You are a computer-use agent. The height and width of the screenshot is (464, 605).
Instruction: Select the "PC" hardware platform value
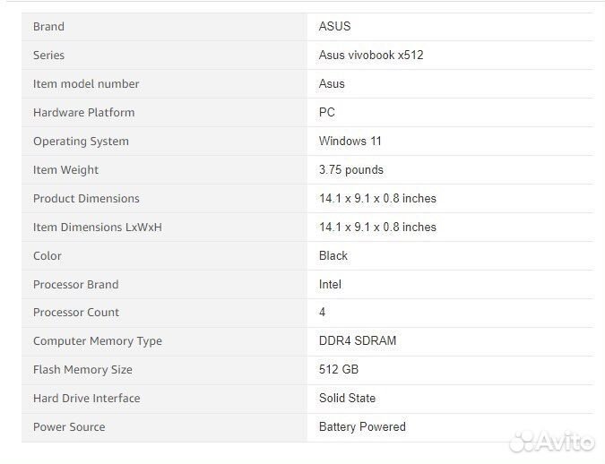[326, 113]
